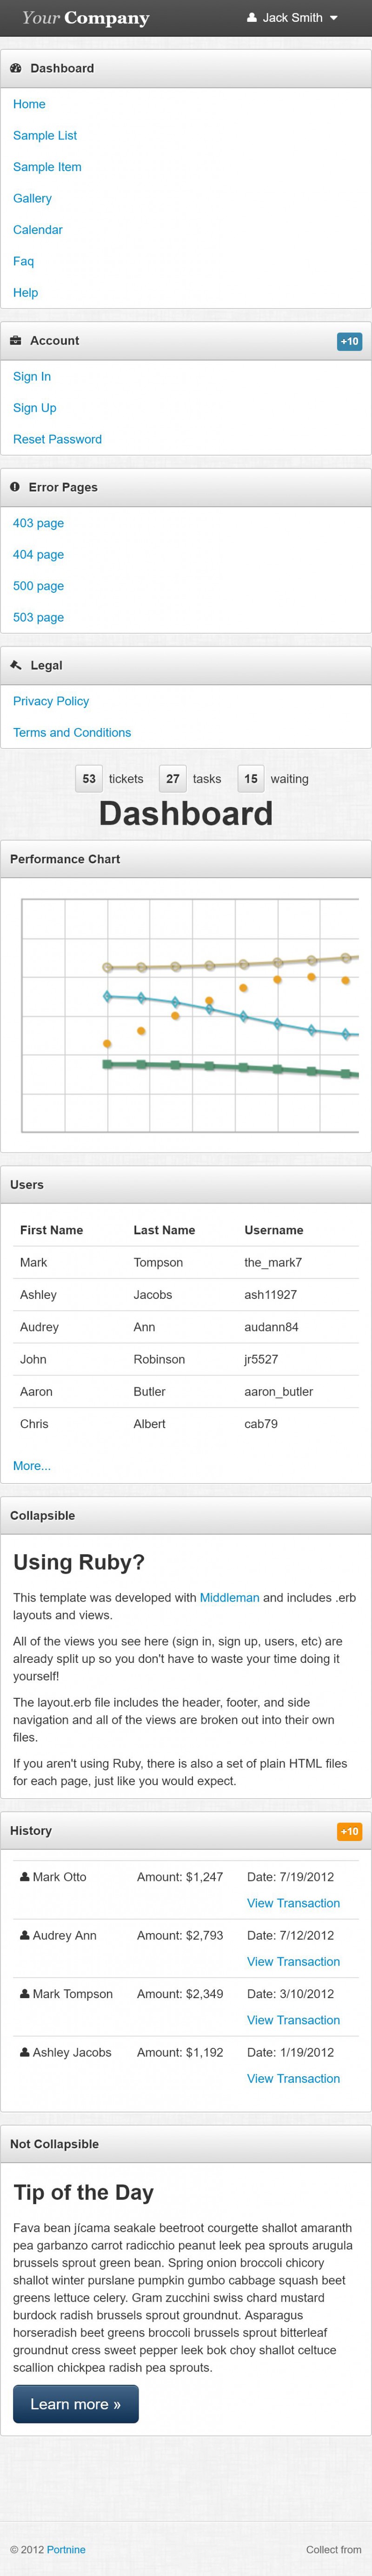372x2576 pixels.
Task: Click the Username column header
Action: click(274, 1230)
